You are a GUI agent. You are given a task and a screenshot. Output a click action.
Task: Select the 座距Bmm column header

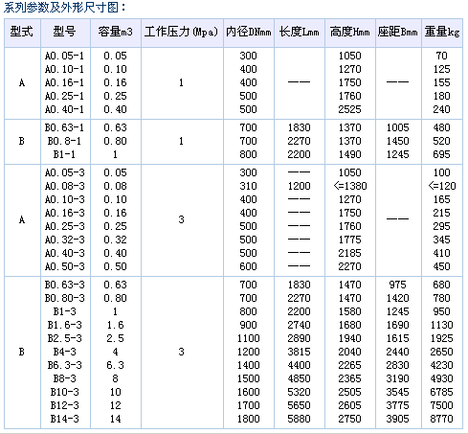[x=398, y=33]
